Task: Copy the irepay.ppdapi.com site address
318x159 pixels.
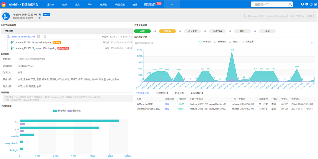Action: click(40, 18)
